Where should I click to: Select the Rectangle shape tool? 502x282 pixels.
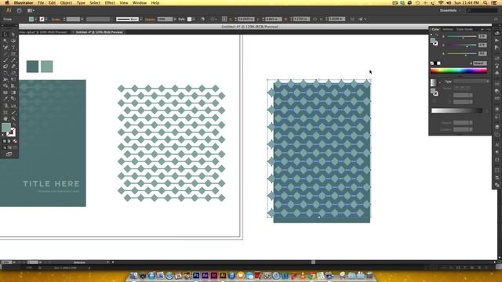click(13, 54)
